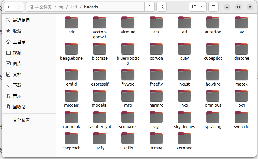The width and height of the screenshot is (258, 159).
Task: Go to 主目录 in the sidebar
Action: point(29,42)
